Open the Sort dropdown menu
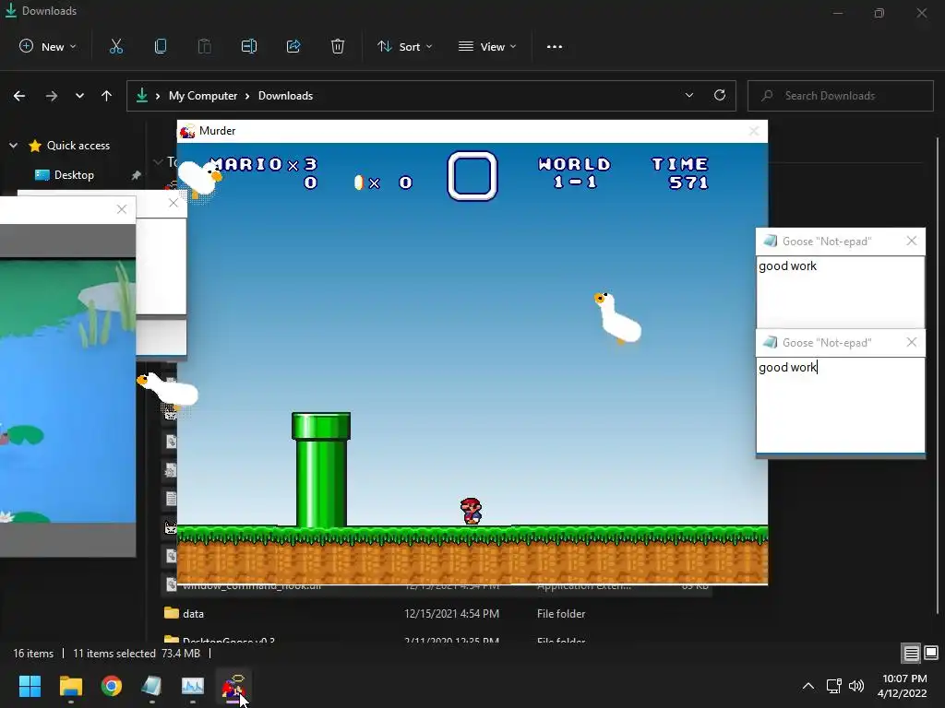Screen dimensions: 945x708 pos(405,46)
